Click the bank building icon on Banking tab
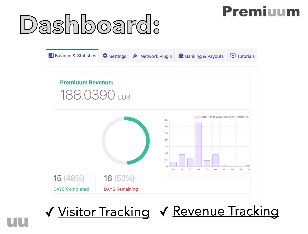 pos(181,56)
